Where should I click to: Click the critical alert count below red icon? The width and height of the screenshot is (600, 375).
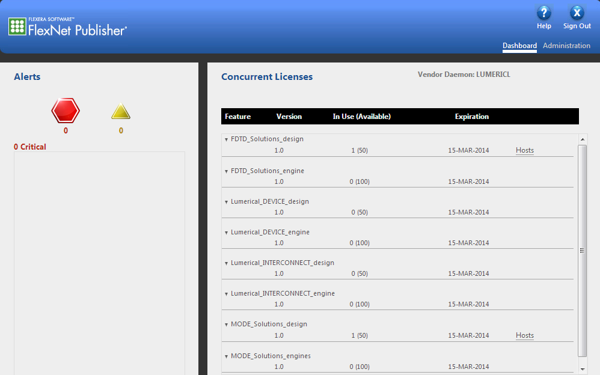pyautogui.click(x=66, y=130)
